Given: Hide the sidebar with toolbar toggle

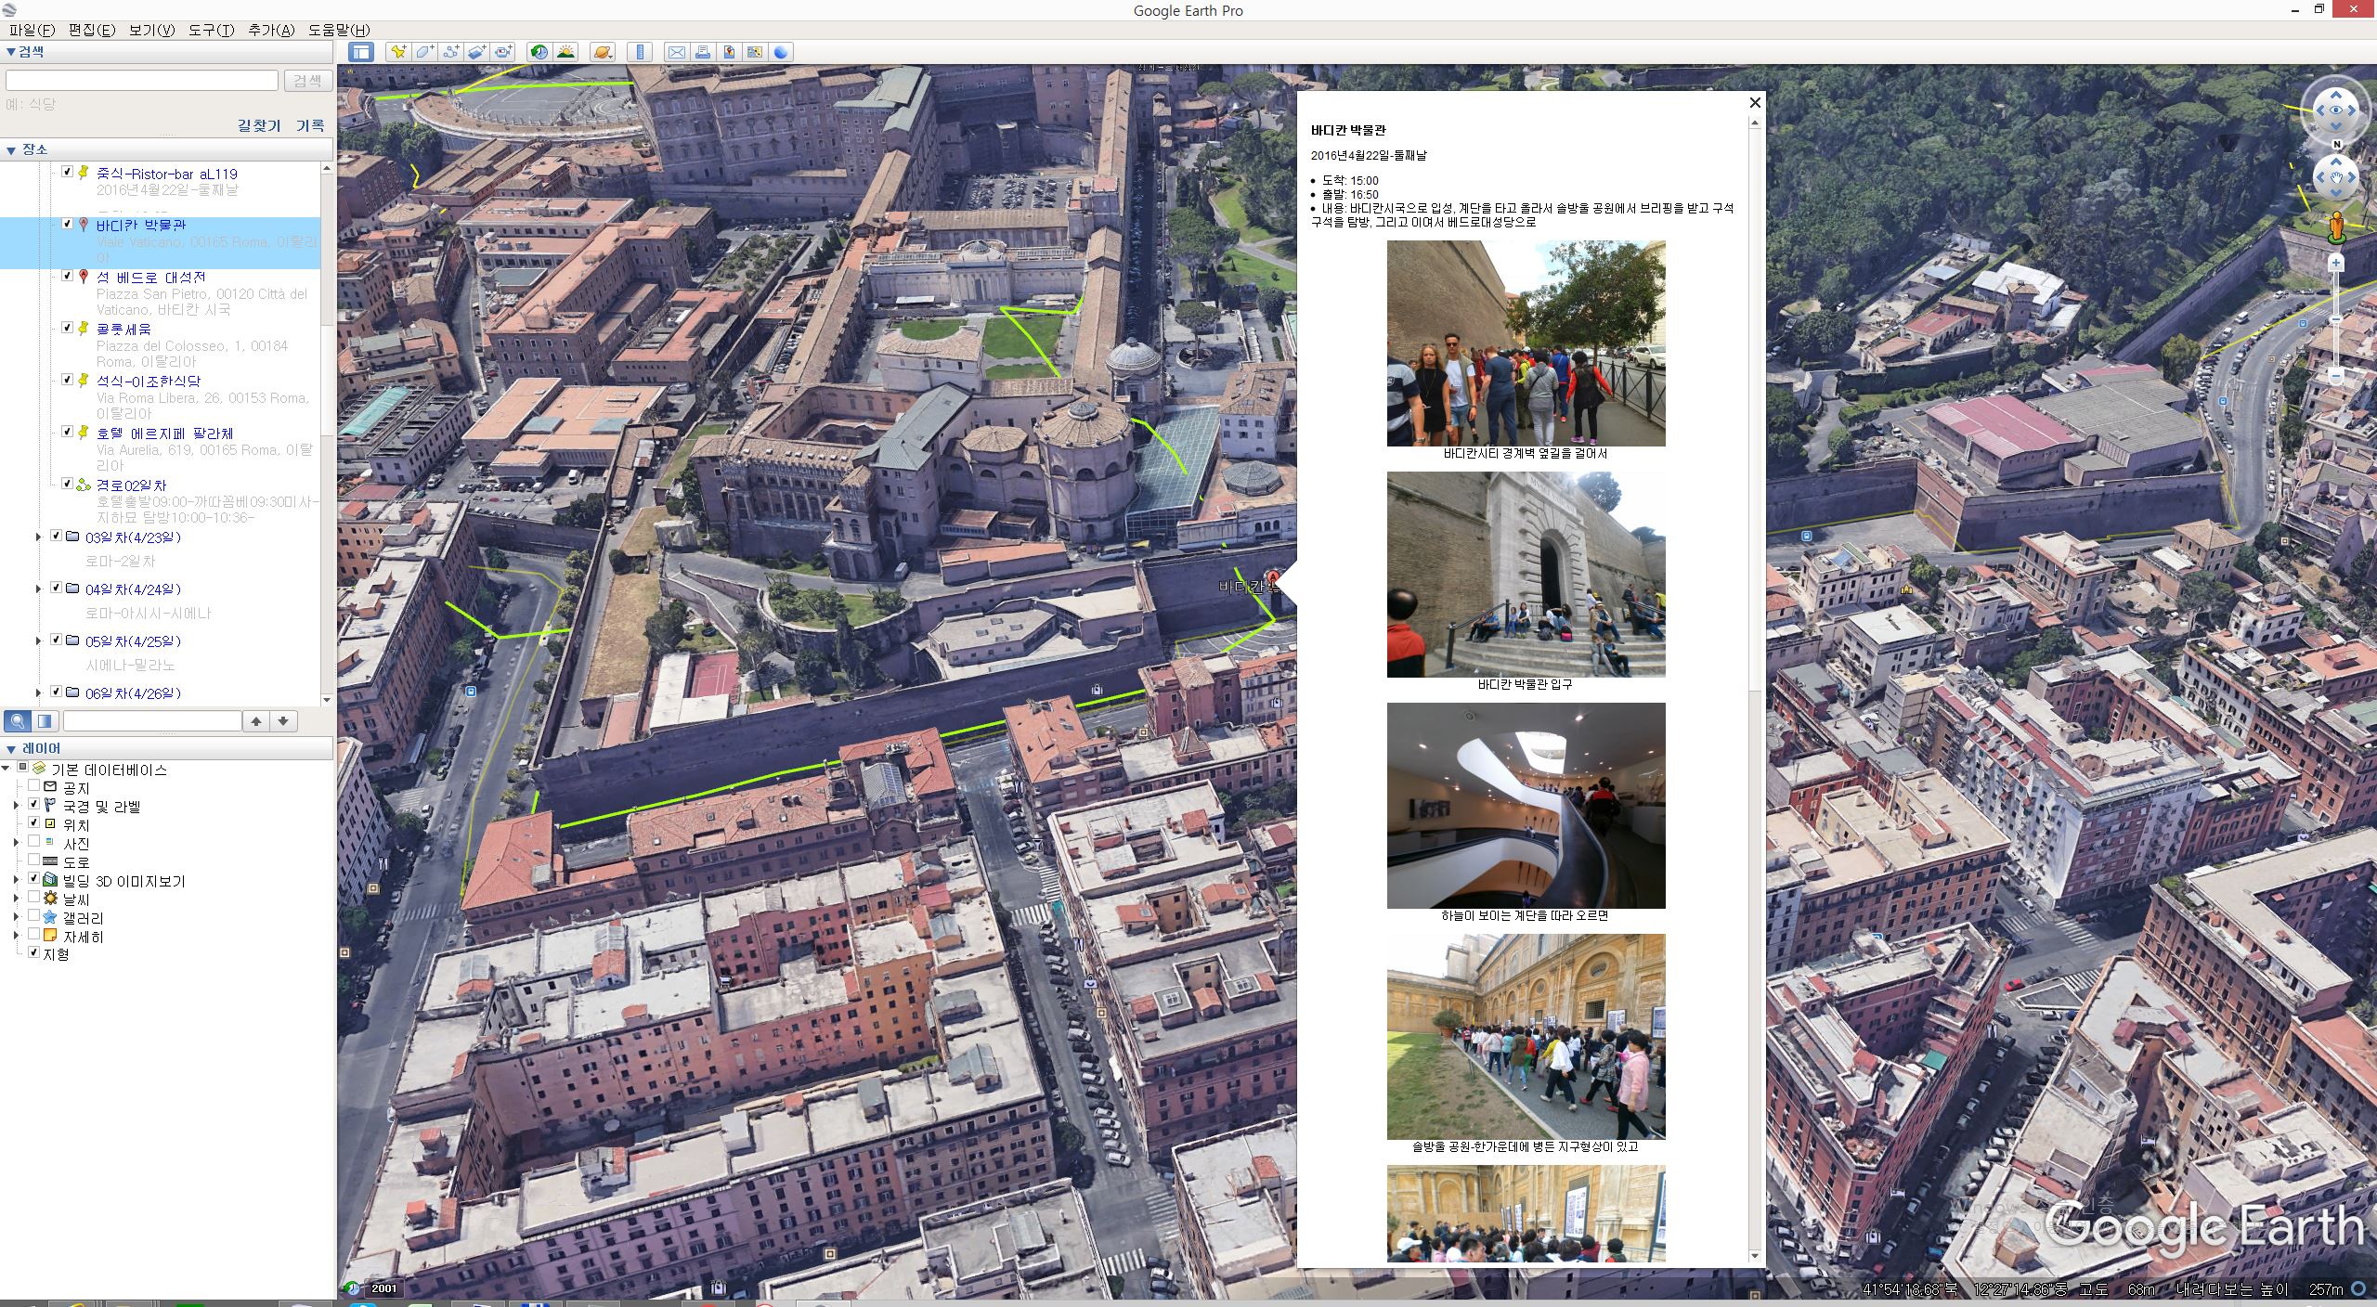Looking at the screenshot, I should coord(361,52).
